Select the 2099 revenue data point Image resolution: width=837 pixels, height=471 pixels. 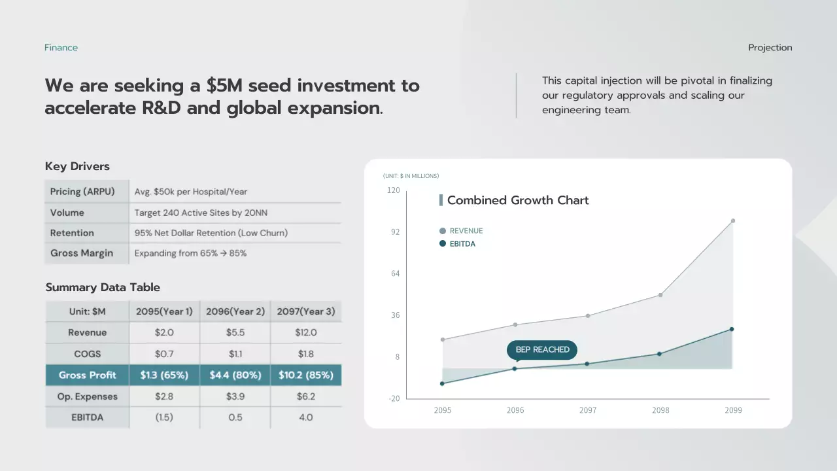click(x=733, y=221)
